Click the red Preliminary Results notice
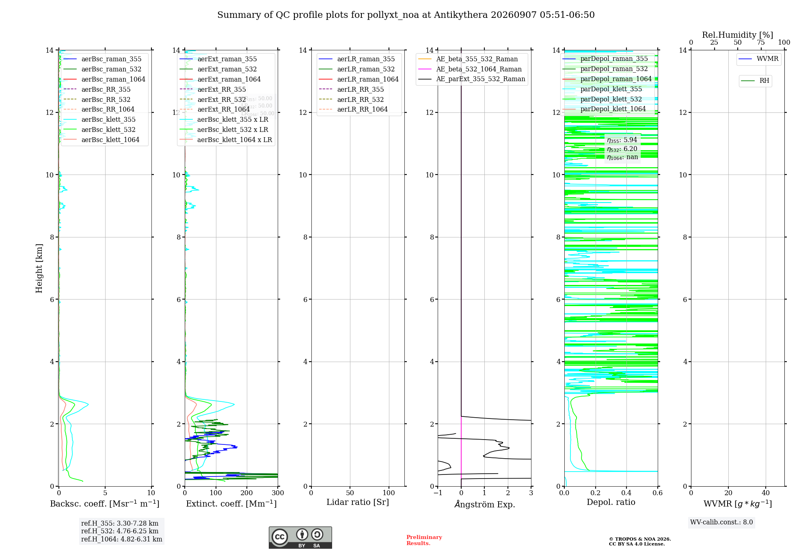 (424, 540)
